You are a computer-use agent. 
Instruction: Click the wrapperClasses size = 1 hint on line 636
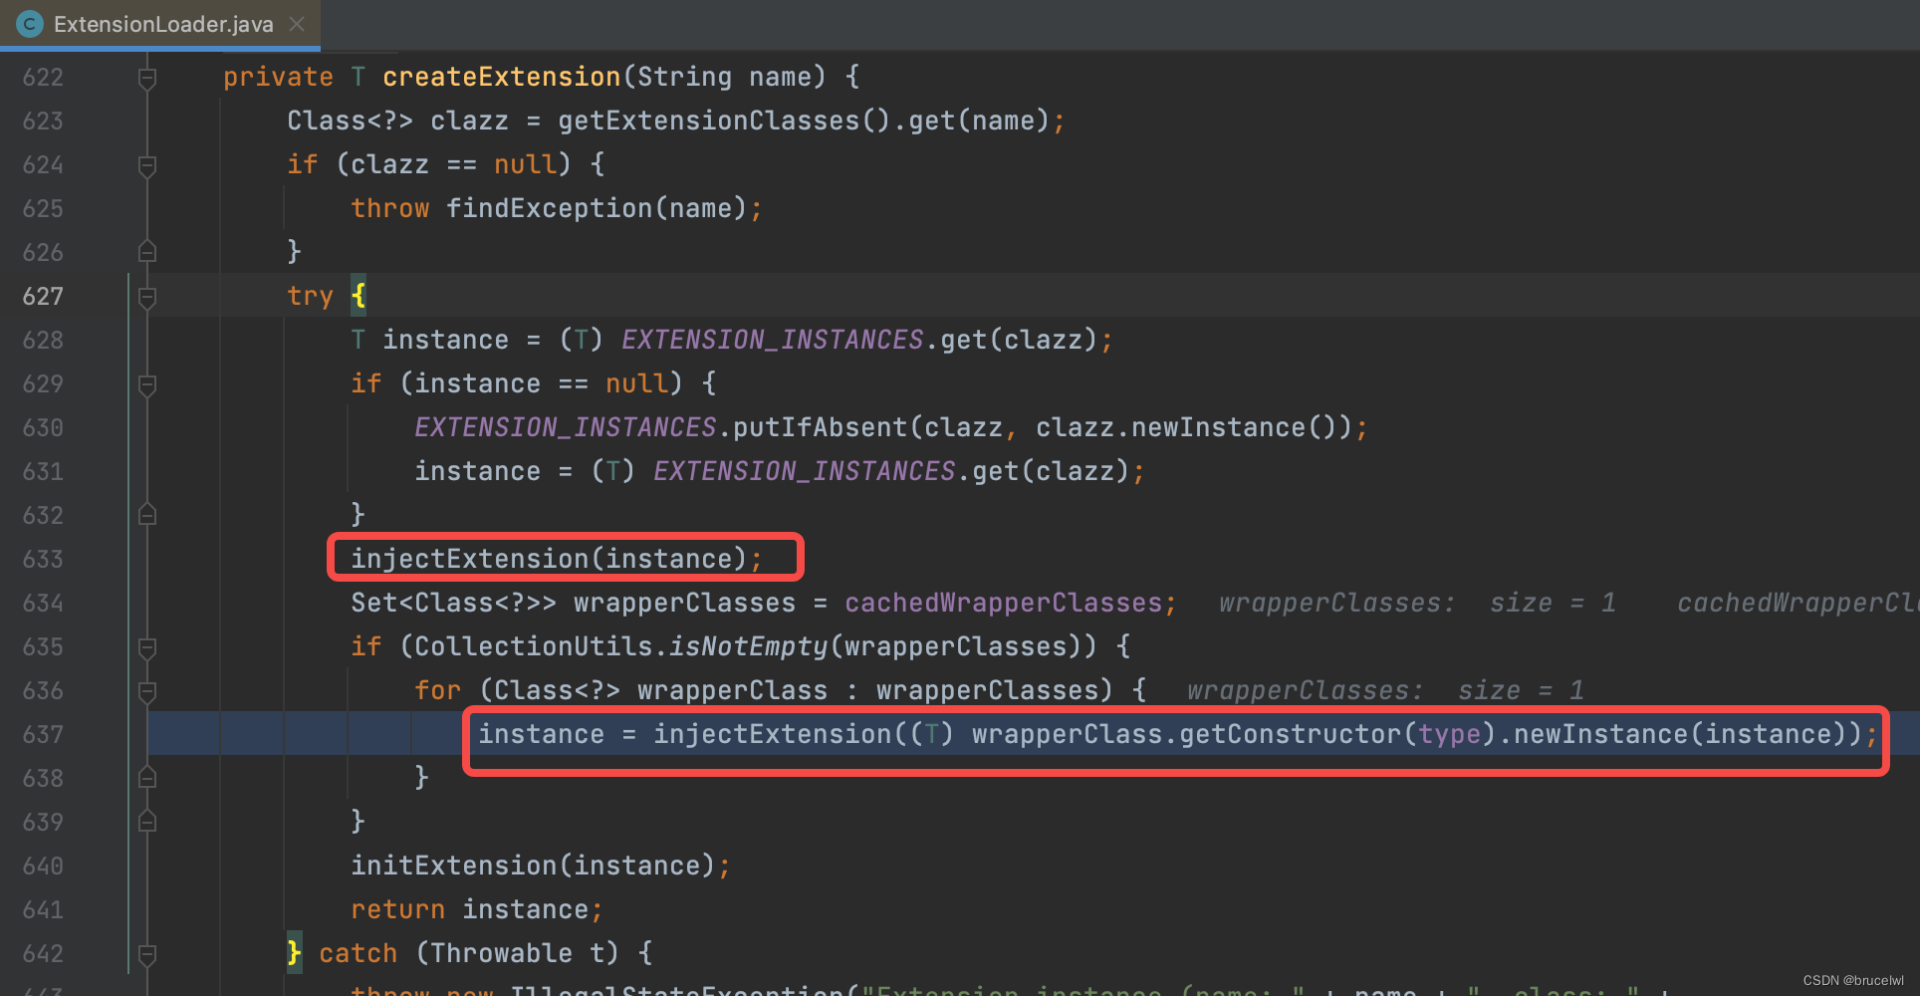tap(1386, 690)
